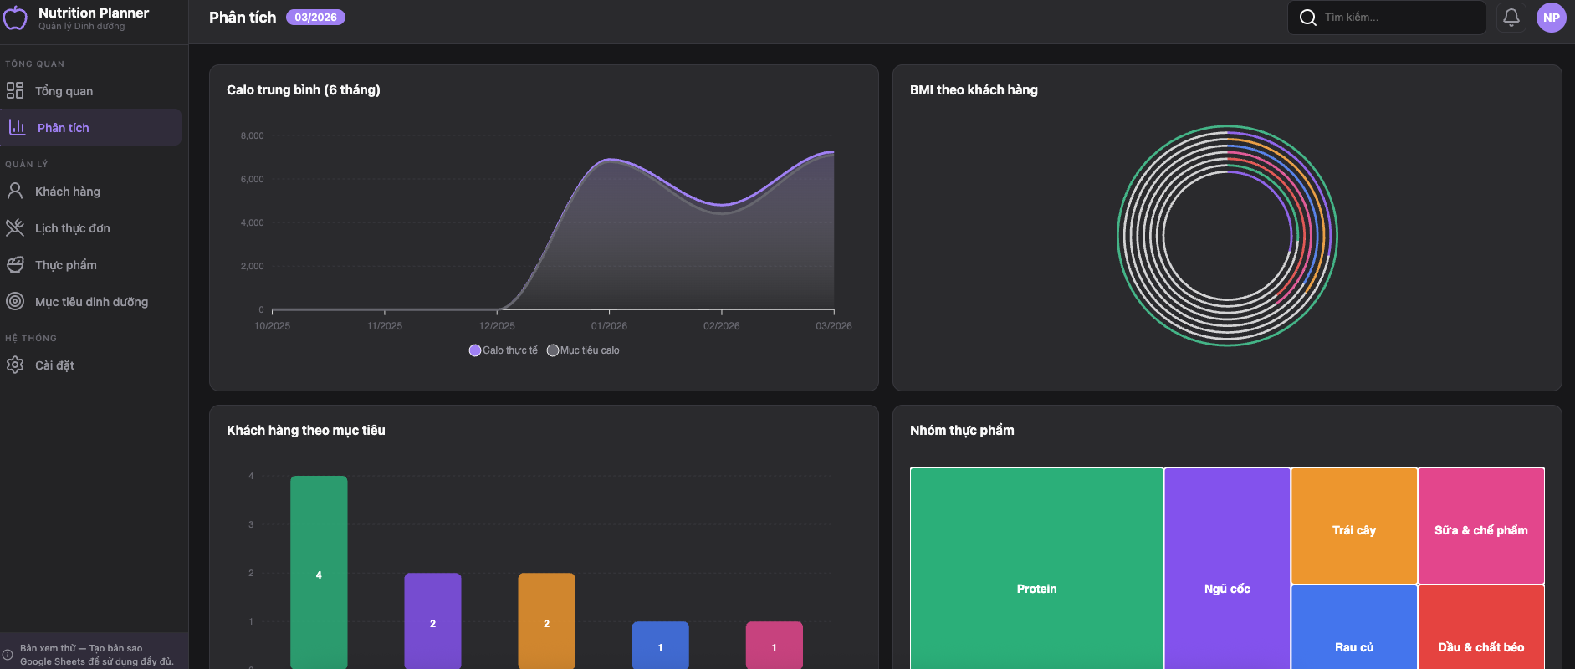
Task: Click the magnifier icon in search box
Action: (x=1307, y=18)
